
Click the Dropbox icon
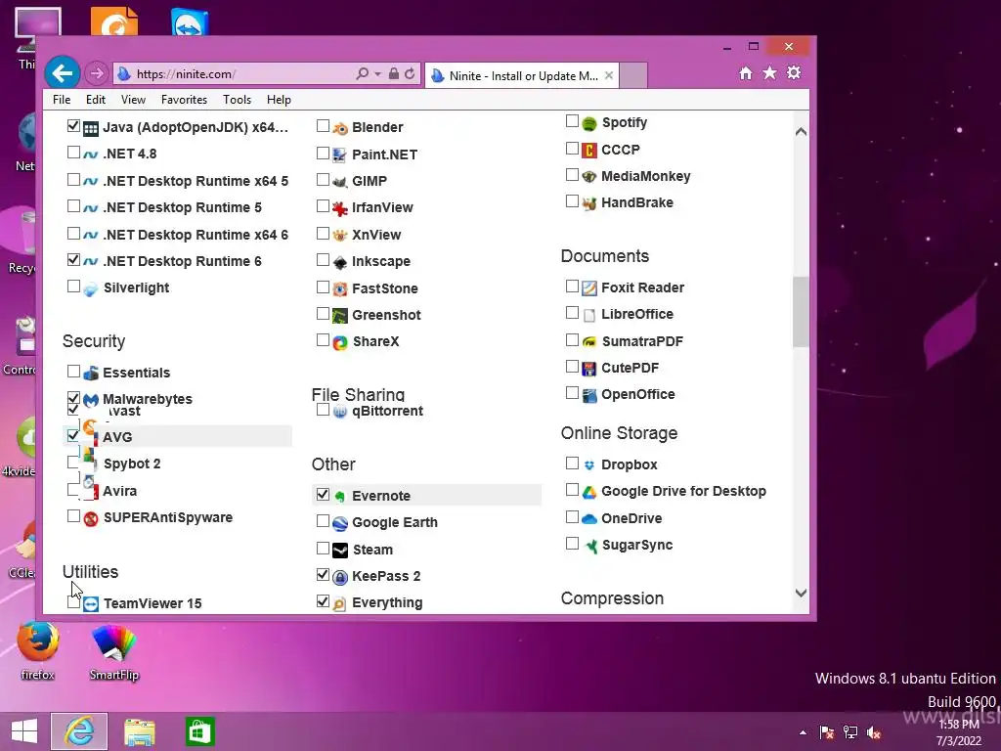pos(589,464)
